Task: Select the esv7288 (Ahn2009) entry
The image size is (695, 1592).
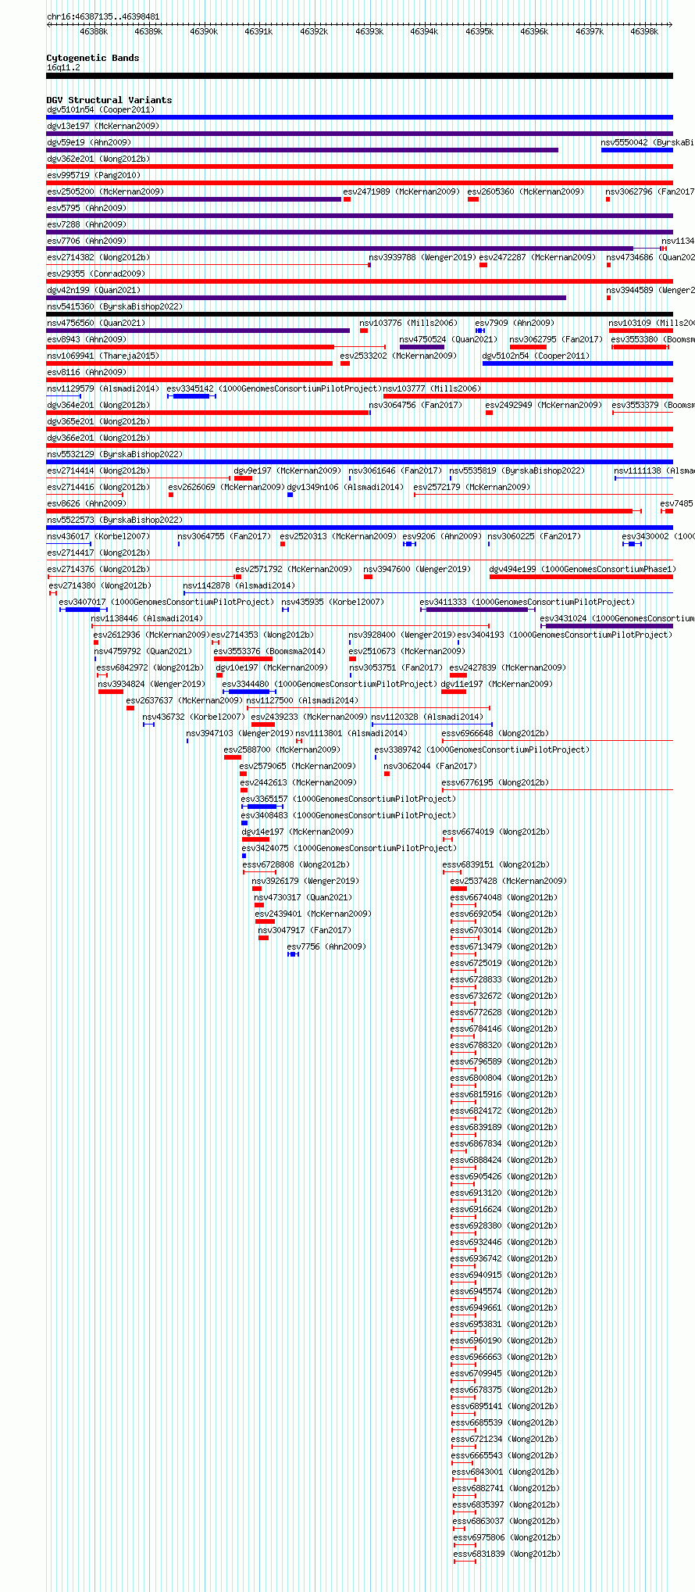Action: 87,225
